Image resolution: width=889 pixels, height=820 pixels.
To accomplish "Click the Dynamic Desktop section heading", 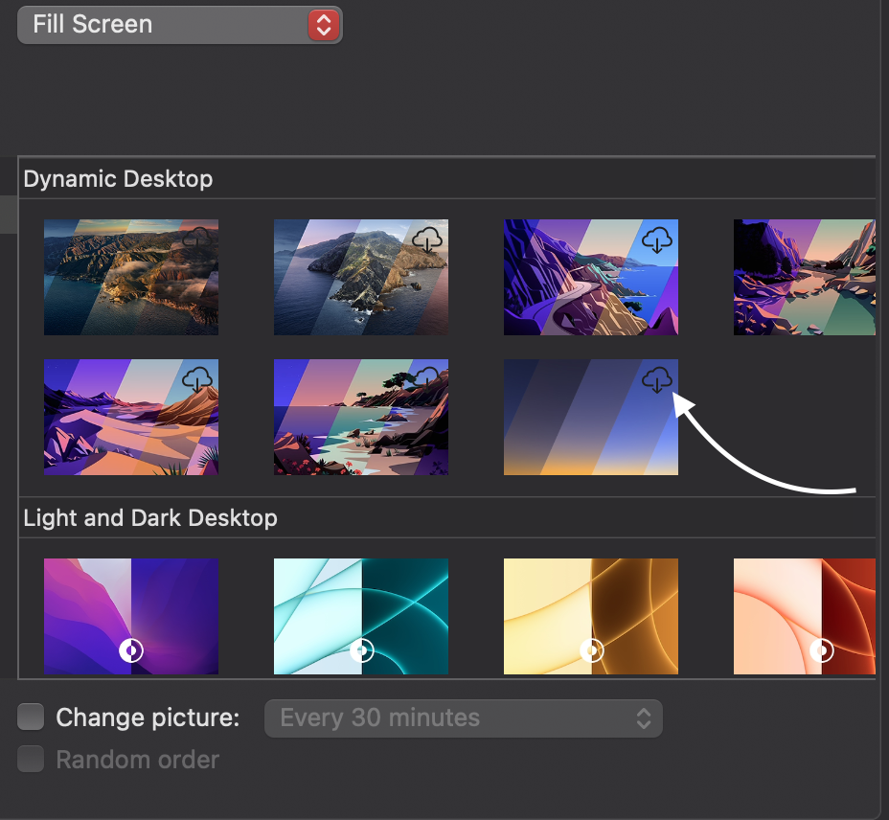I will click(118, 179).
